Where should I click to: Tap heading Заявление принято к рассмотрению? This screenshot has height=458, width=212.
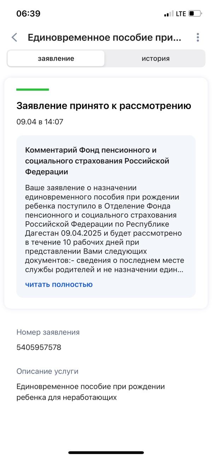point(104,106)
